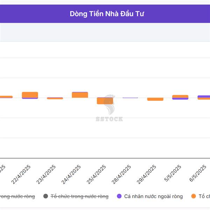Toggle 'Cá nhân nước ngoài ròng' legend item

150,196
